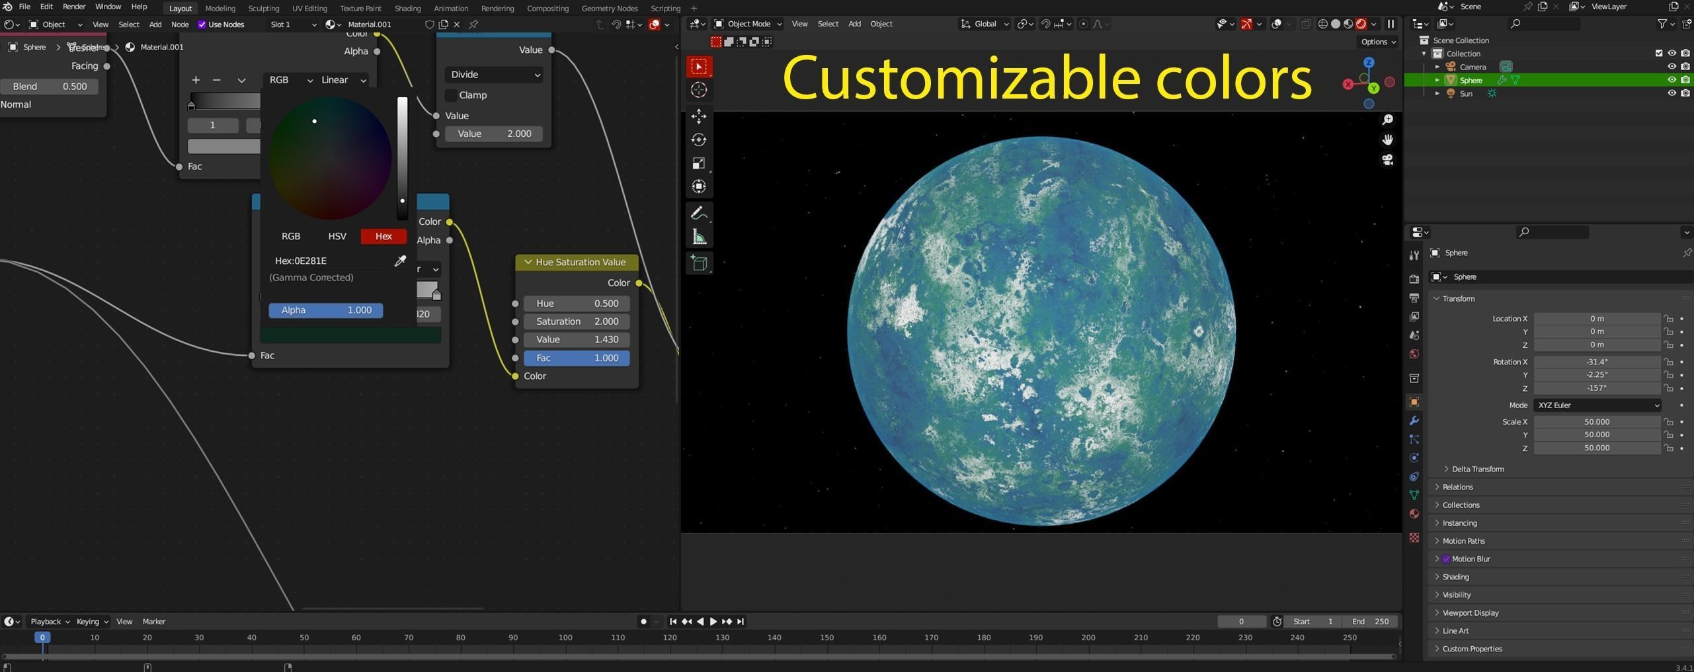
Task: Select the Move tool in viewport toolbar
Action: (699, 116)
